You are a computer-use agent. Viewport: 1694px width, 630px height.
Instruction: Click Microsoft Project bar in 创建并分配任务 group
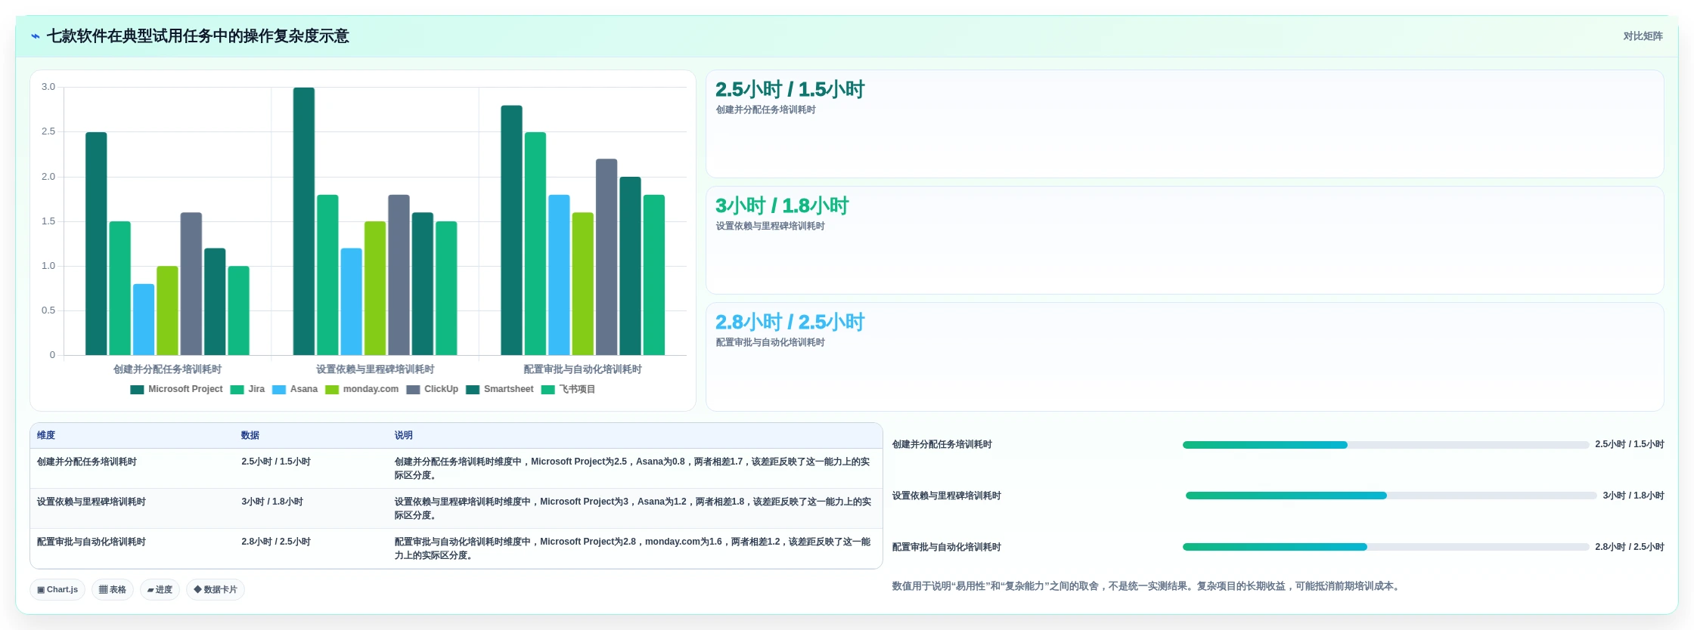96,243
